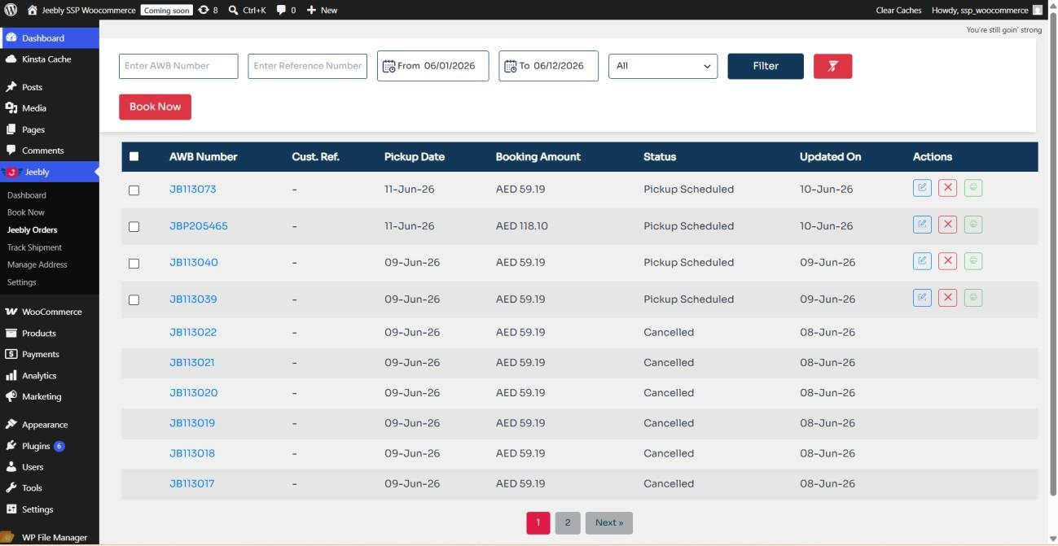Open the updates icon showing 8
This screenshot has width=1058, height=546.
[x=208, y=10]
